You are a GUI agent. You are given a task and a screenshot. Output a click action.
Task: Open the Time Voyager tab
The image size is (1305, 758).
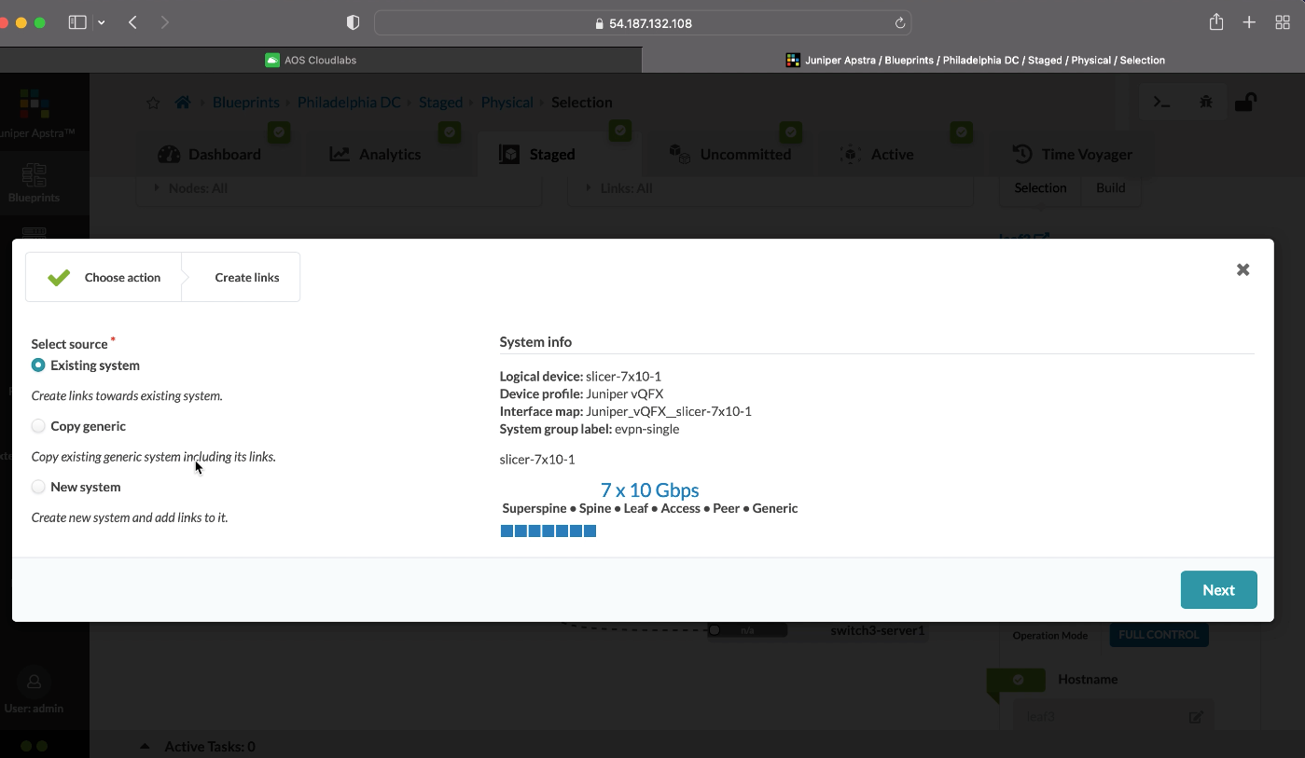[1073, 154]
